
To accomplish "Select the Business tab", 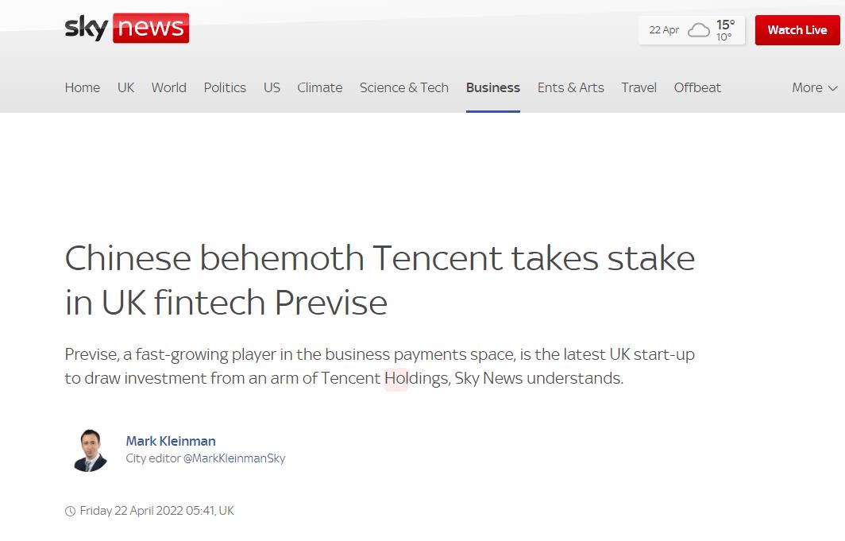I will tap(493, 87).
